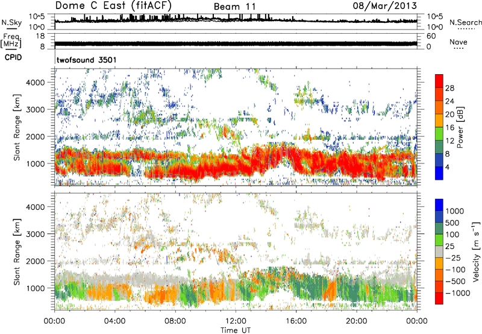The height and width of the screenshot is (334, 482).
Task: Click the "-25" tick on Velocity colorbar
Action: point(453,257)
